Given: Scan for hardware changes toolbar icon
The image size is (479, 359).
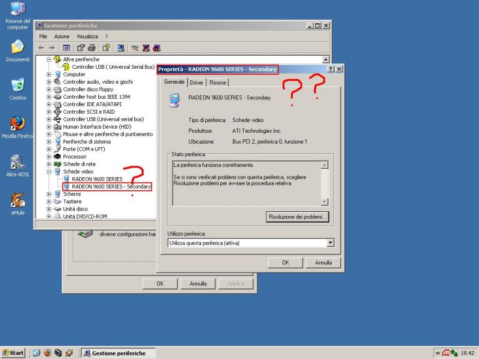Looking at the screenshot, I should coord(121,48).
